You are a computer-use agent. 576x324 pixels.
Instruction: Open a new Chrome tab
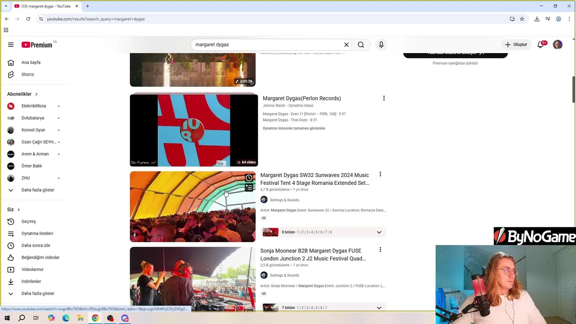click(x=87, y=6)
